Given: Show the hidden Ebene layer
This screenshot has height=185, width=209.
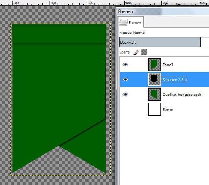Looking at the screenshot, I should (125, 109).
